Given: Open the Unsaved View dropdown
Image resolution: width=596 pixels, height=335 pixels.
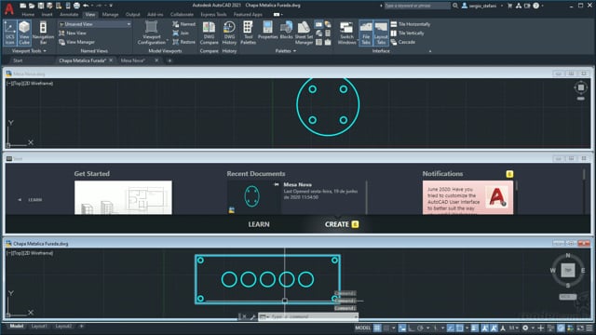Looking at the screenshot, I should pos(95,24).
